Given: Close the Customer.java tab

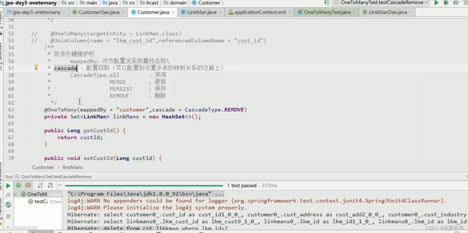Looking at the screenshot, I should [x=173, y=12].
